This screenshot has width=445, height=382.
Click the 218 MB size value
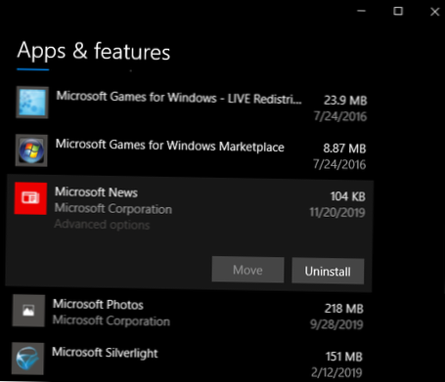click(344, 309)
